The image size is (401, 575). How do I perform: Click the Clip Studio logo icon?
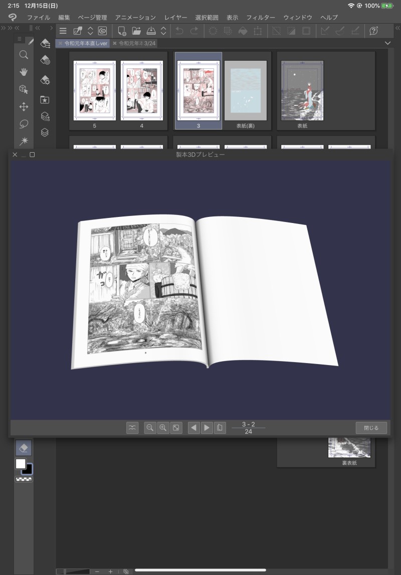13,17
